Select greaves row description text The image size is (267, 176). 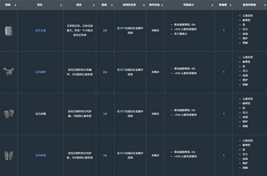80,156
